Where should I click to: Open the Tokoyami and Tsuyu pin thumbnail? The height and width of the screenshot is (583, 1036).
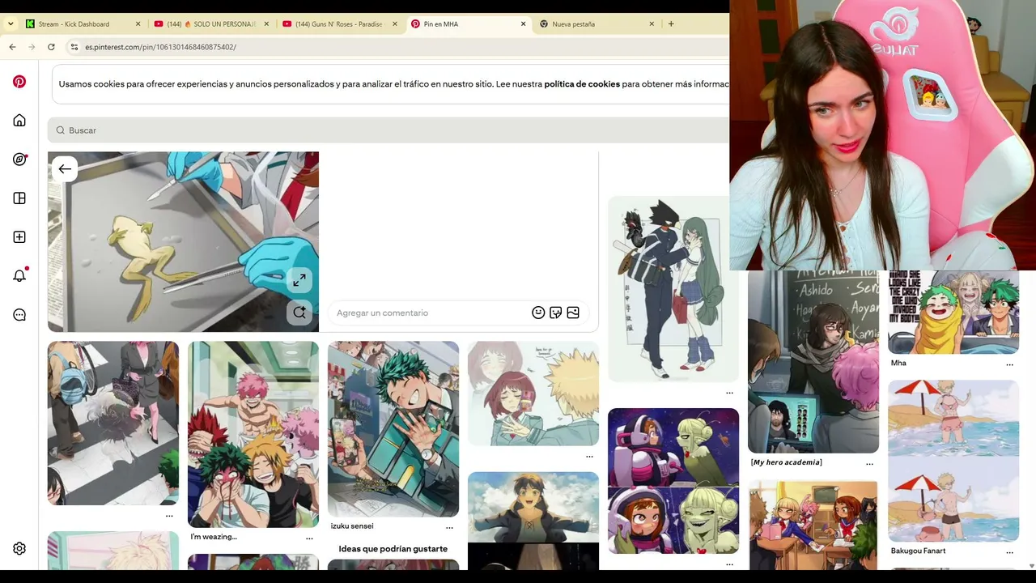coord(673,289)
